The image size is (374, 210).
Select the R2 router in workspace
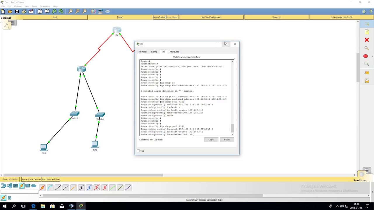coord(117,30)
